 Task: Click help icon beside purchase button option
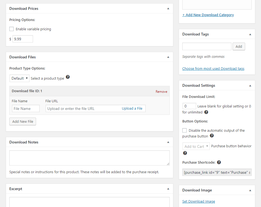pos(212,136)
